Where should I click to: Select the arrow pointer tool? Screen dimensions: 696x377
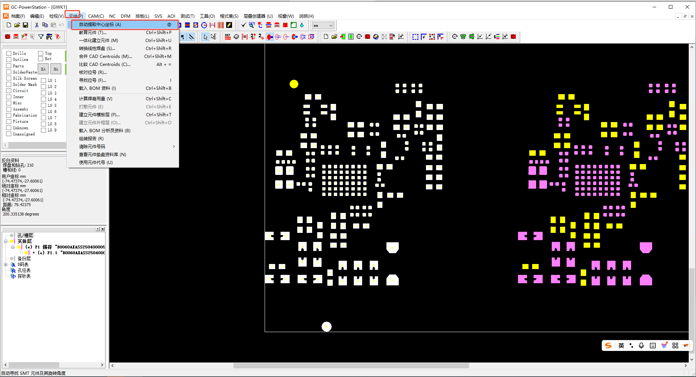pyautogui.click(x=206, y=37)
